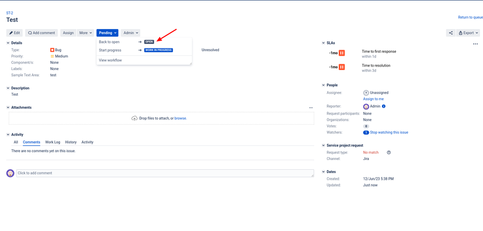Switch to the Activity tab
The height and width of the screenshot is (231, 483).
coord(88,142)
